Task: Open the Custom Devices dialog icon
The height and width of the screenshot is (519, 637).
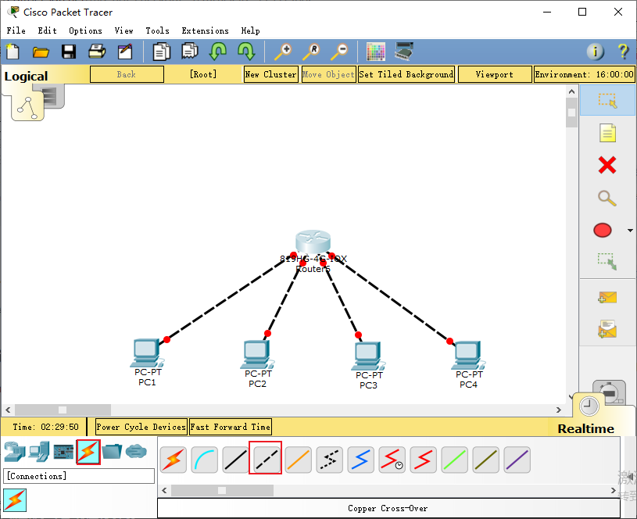Action: (x=404, y=52)
